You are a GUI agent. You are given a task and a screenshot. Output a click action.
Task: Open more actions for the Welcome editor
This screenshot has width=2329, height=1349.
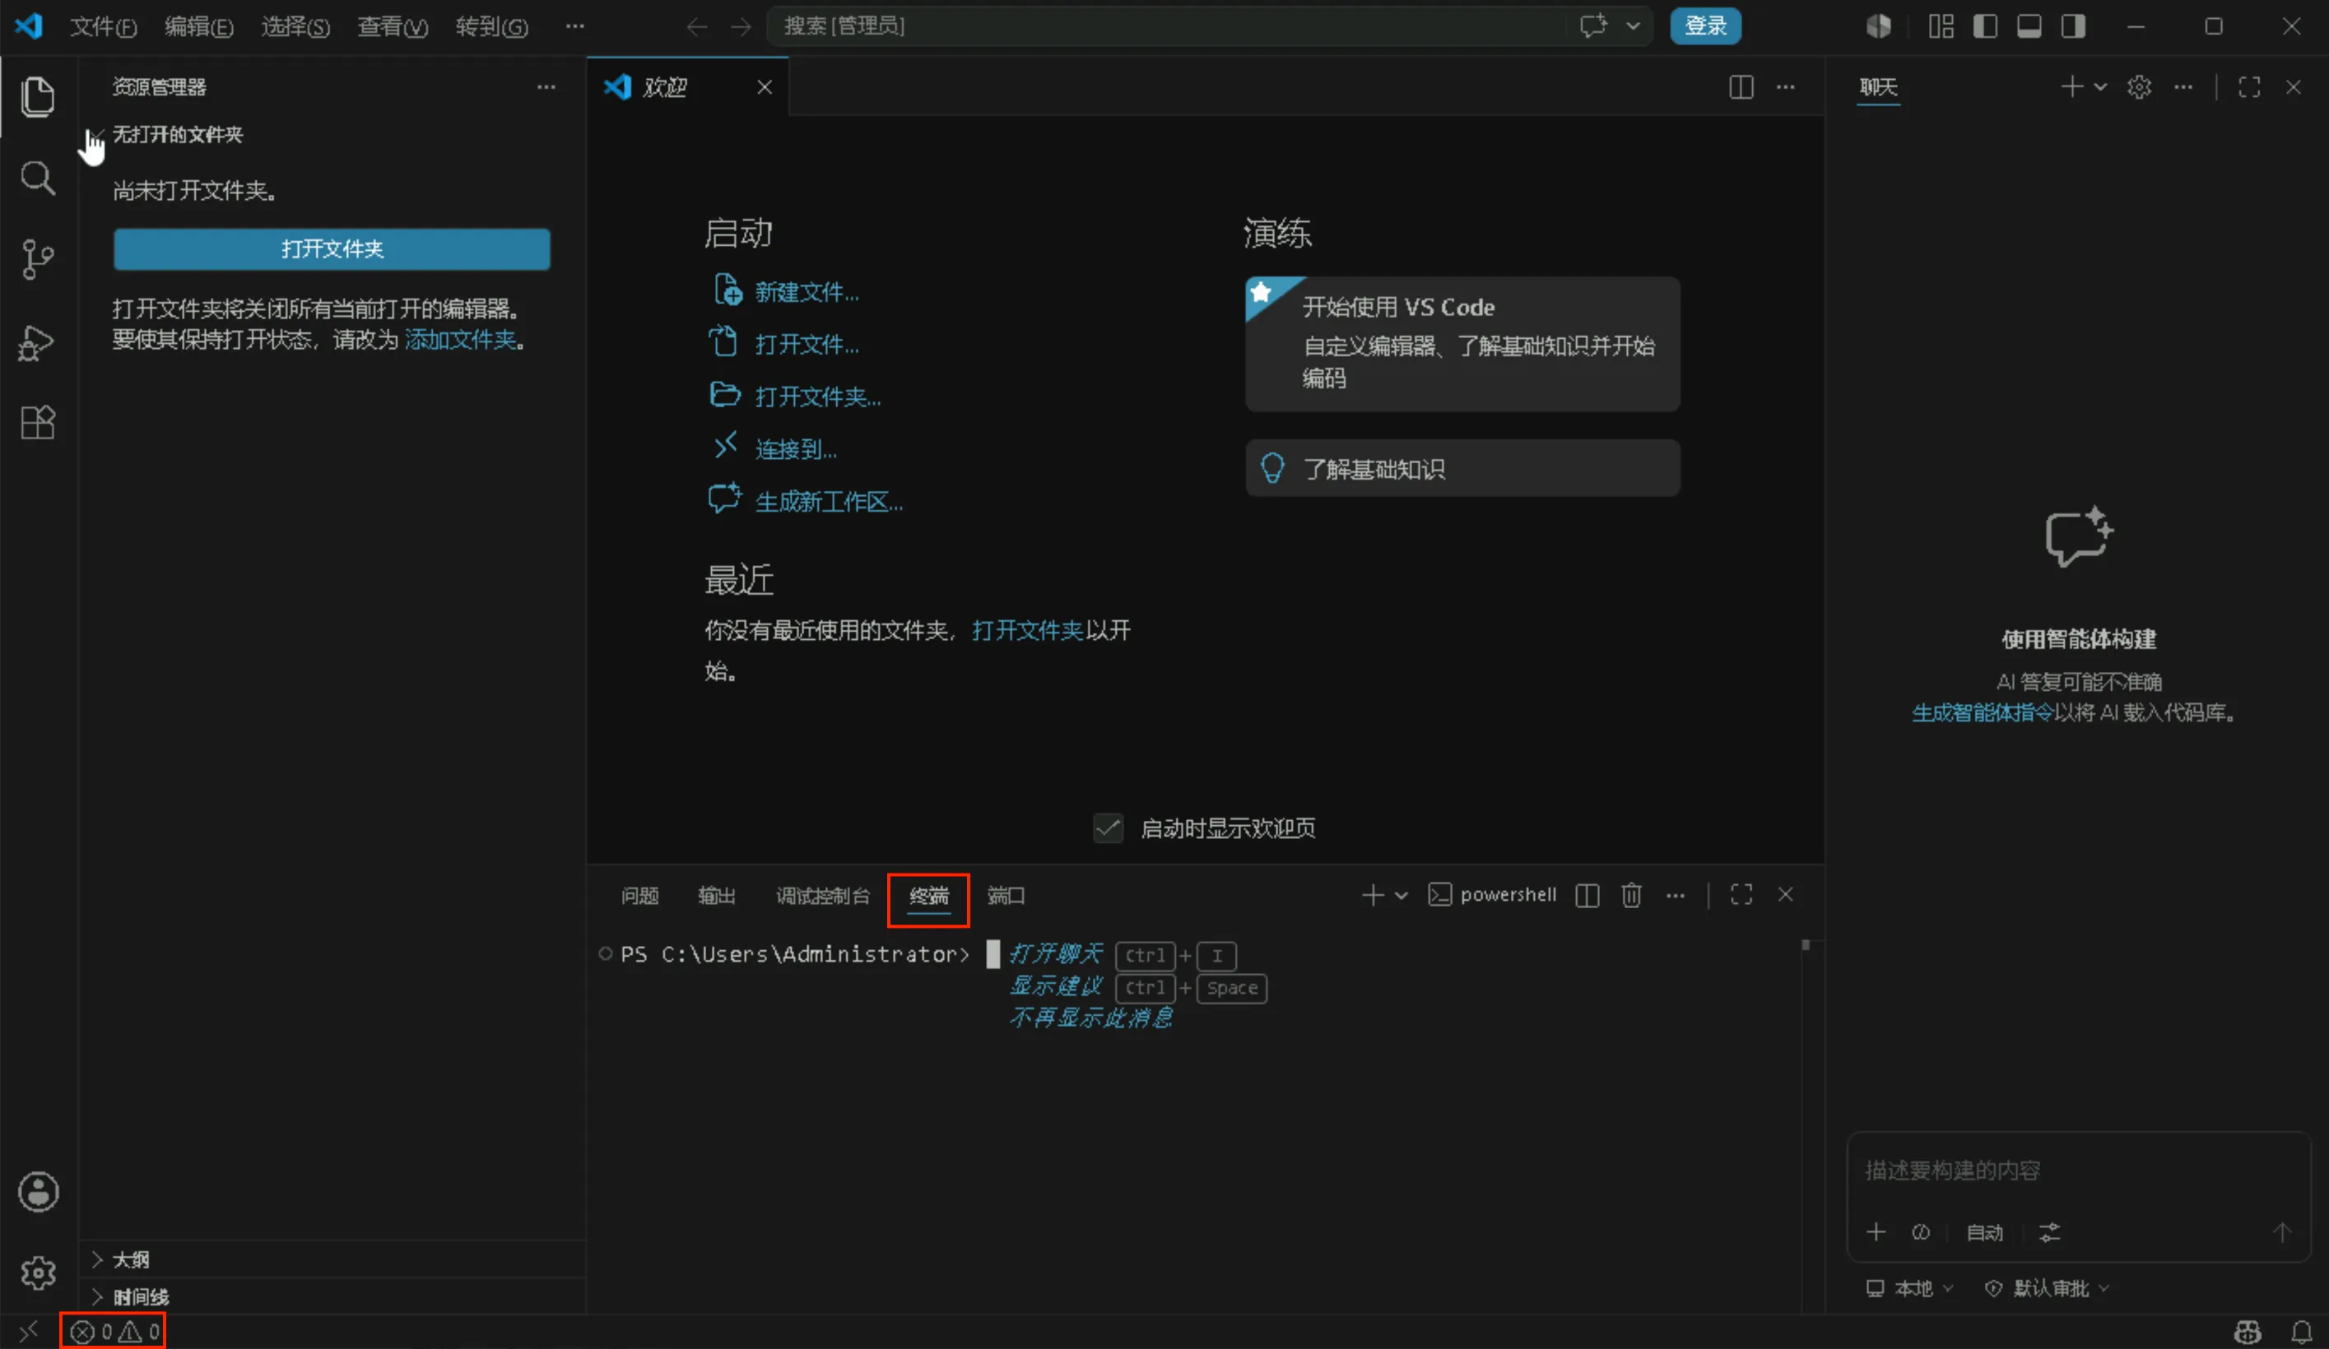(x=1786, y=87)
